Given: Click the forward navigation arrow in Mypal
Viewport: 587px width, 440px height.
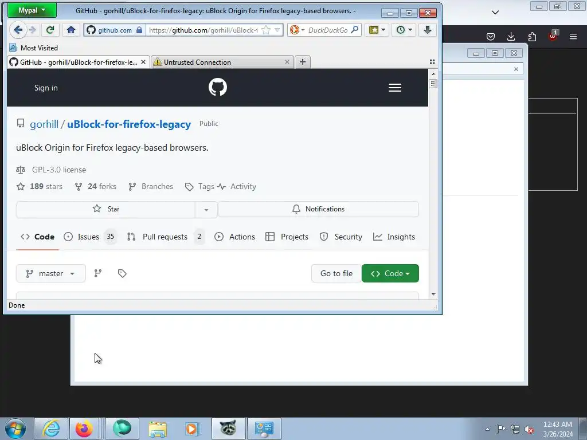Looking at the screenshot, I should [x=33, y=30].
